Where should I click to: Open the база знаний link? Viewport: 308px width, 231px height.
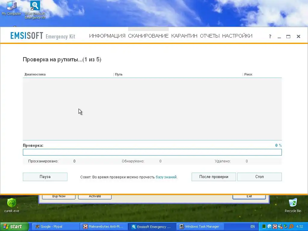pyautogui.click(x=166, y=177)
